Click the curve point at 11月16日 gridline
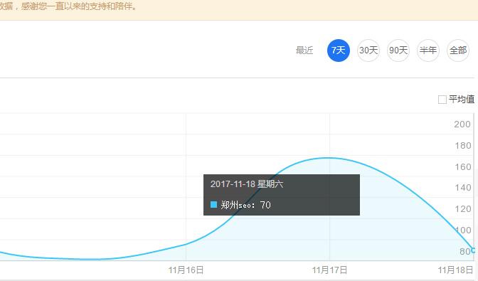 (x=186, y=244)
